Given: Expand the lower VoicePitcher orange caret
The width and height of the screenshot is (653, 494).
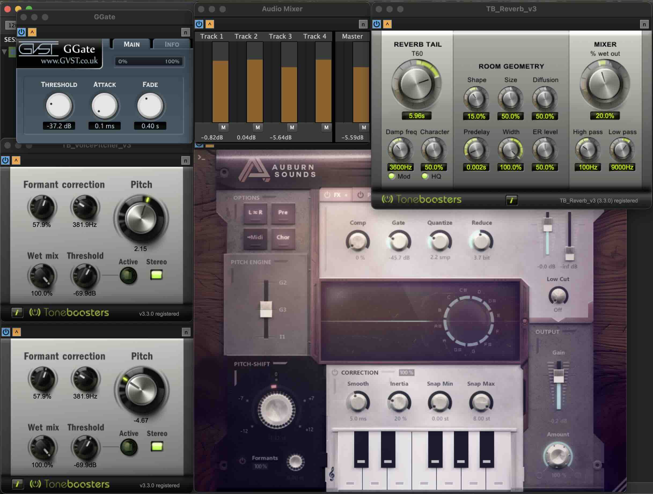Looking at the screenshot, I should 17,332.
